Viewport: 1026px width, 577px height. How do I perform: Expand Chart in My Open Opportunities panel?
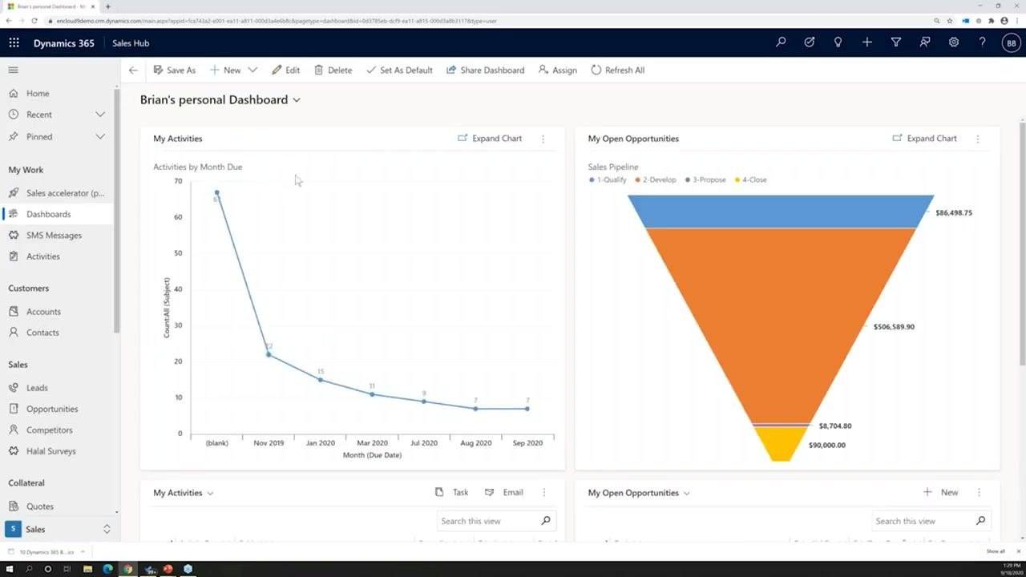point(924,138)
